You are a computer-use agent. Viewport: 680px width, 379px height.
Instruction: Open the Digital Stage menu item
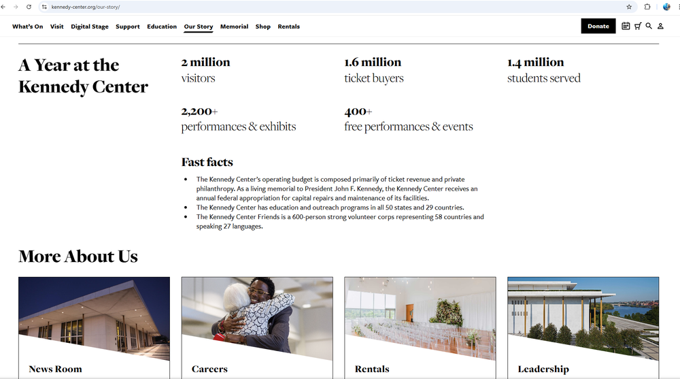pyautogui.click(x=90, y=27)
